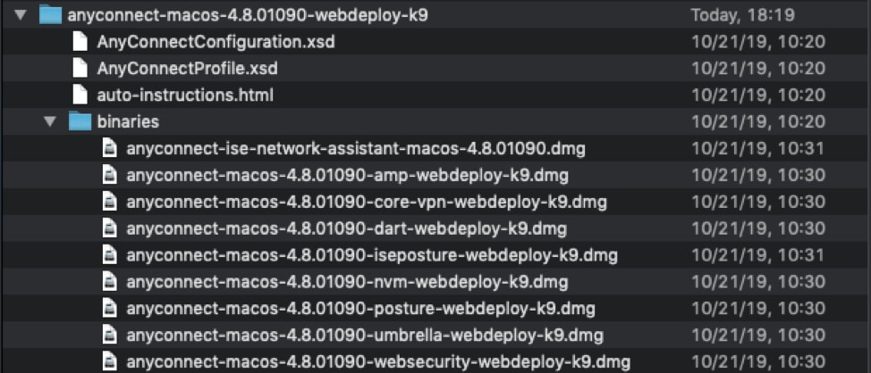This screenshot has height=373, width=871.
Task: Click the websecurity-webdeploy dmg disk icon
Action: (x=109, y=361)
